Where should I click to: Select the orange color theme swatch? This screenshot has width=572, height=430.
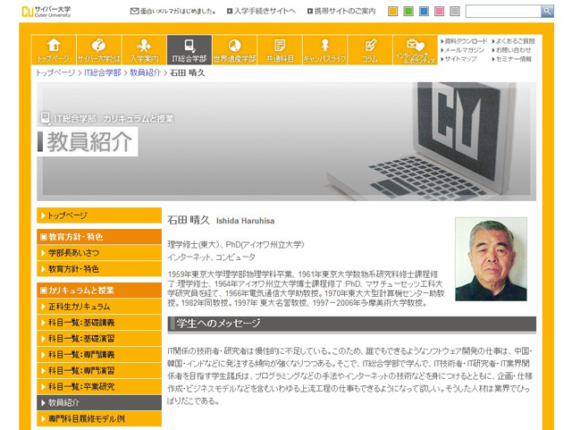(393, 12)
